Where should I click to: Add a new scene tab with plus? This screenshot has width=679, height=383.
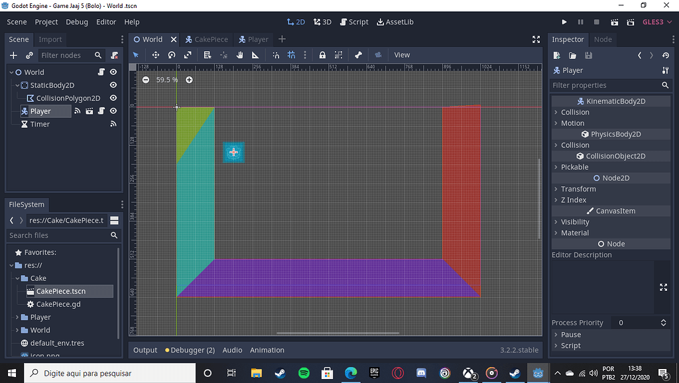pos(282,39)
